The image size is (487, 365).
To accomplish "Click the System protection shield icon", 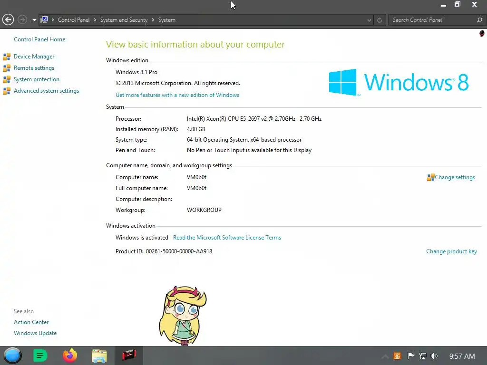I will coord(7,79).
